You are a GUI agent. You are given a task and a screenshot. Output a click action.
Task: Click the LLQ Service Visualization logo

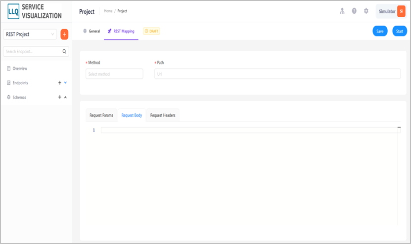(35, 11)
